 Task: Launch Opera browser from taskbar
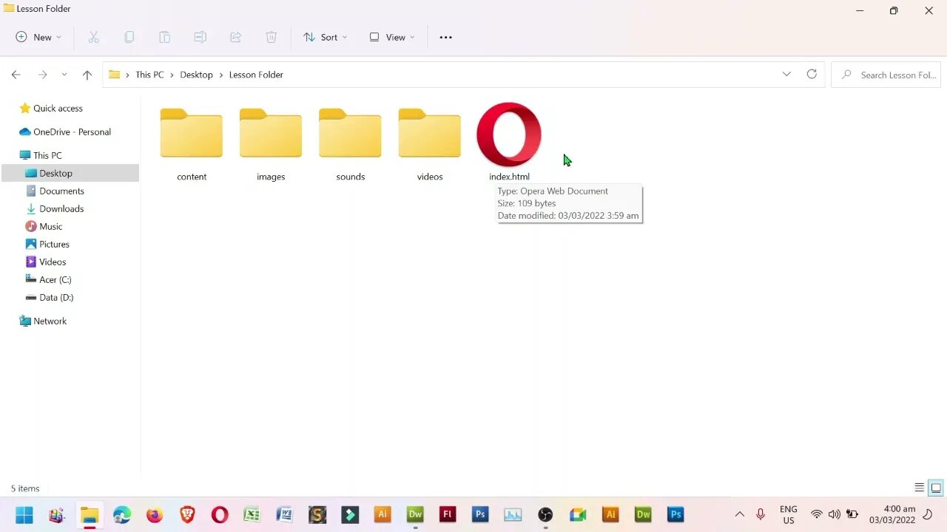[220, 514]
